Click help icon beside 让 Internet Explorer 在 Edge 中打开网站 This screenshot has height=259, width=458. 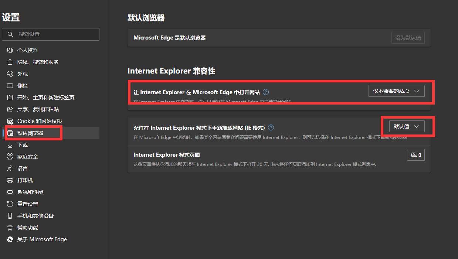265,92
